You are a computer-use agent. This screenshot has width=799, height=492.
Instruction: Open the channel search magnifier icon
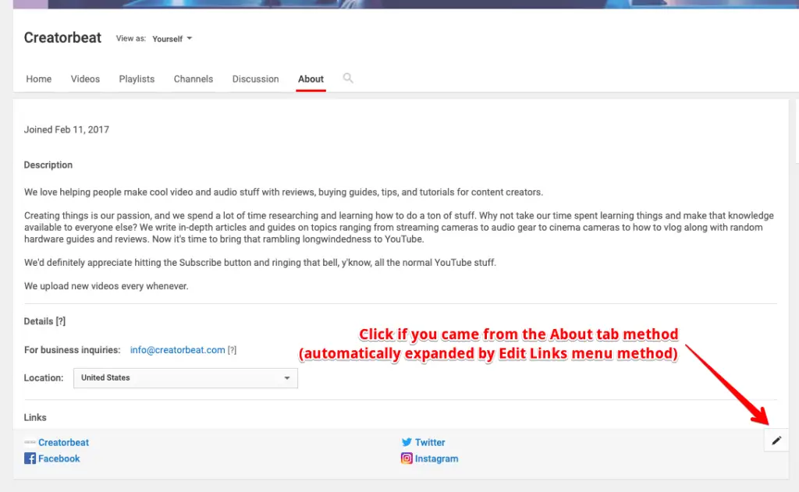click(x=347, y=78)
